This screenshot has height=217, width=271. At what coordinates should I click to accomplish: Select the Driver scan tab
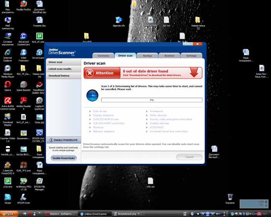(x=125, y=55)
